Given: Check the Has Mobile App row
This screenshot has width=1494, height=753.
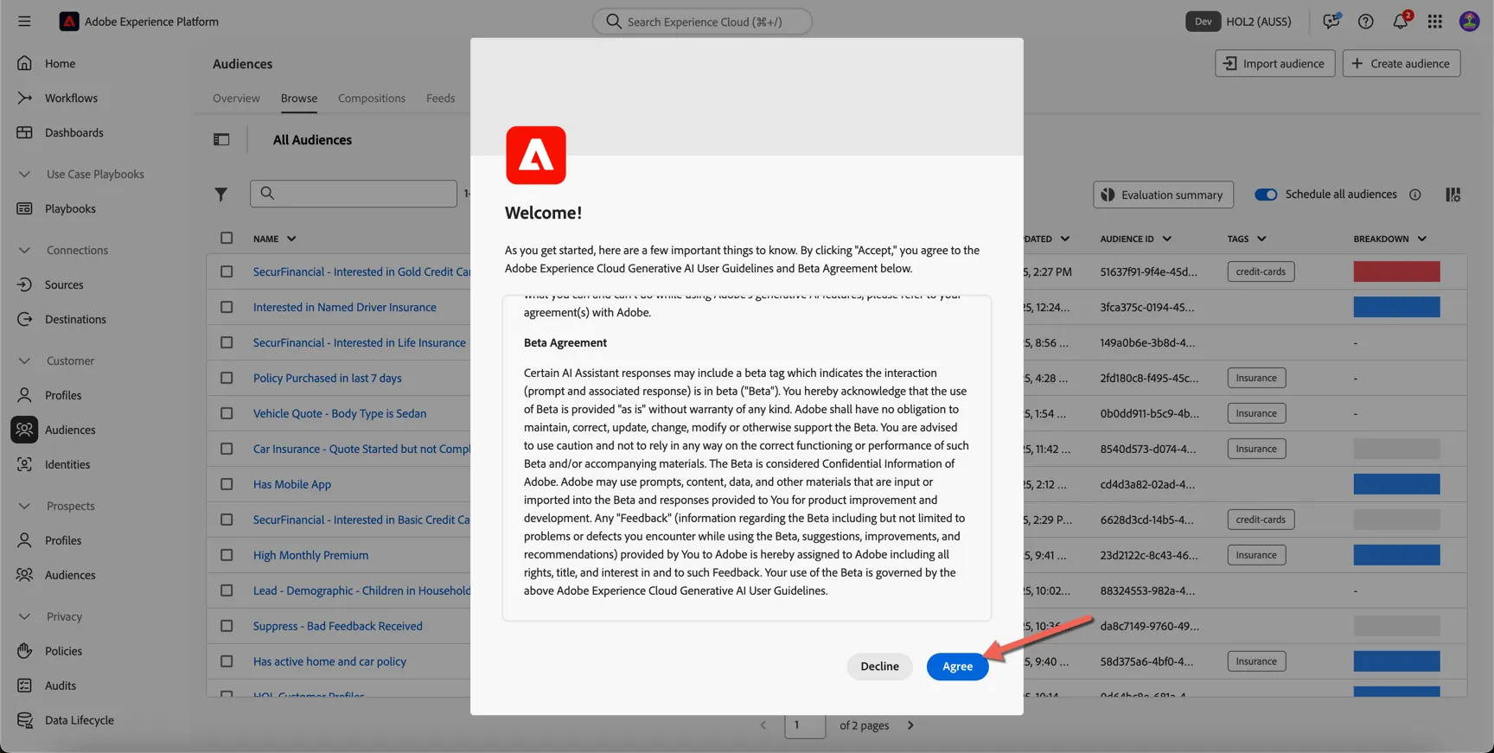Looking at the screenshot, I should pyautogui.click(x=227, y=484).
